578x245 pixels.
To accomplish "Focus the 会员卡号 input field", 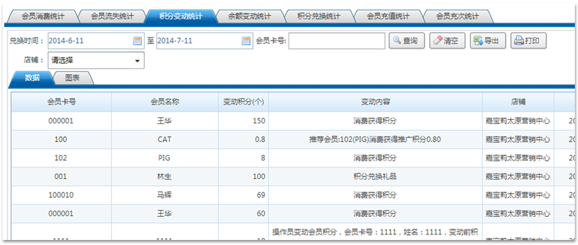I will pyautogui.click(x=337, y=41).
